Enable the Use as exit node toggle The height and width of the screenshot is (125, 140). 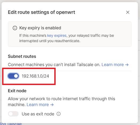point(13,114)
